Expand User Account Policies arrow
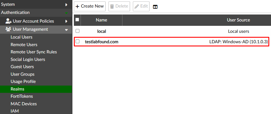This screenshot has width=271, height=114. 66,21
